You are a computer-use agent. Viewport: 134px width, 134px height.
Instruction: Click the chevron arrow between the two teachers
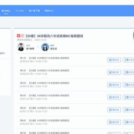coord(38,47)
